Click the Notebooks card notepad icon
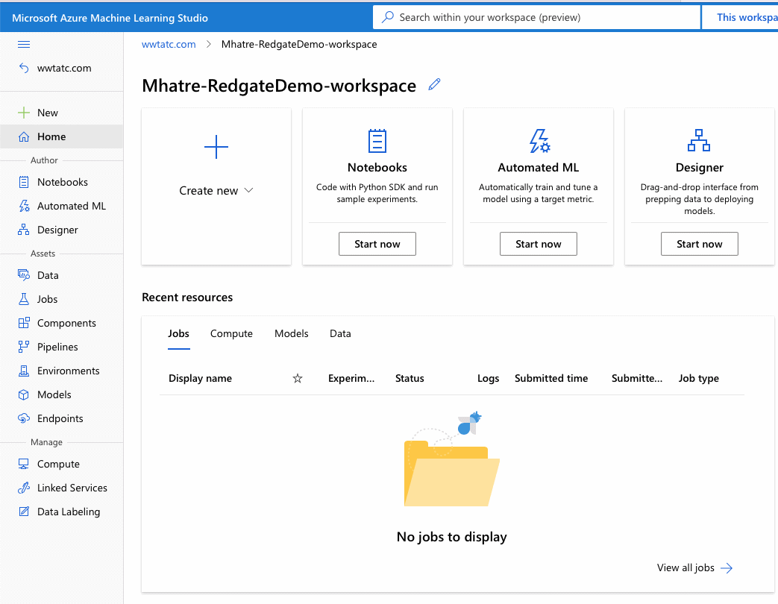Viewport: 778px width, 604px height. coord(377,141)
